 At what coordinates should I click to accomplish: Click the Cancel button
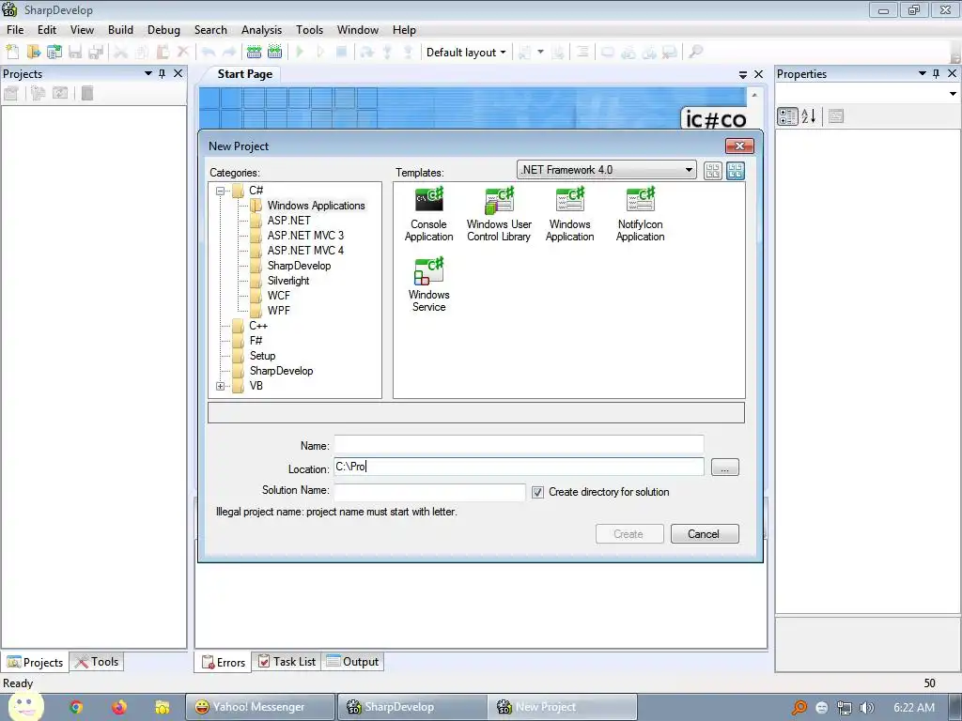click(705, 534)
